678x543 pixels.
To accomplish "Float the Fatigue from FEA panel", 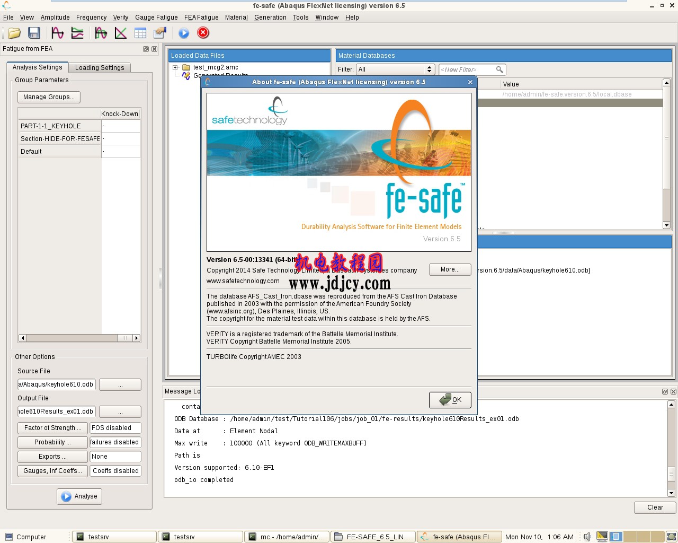I will point(146,49).
